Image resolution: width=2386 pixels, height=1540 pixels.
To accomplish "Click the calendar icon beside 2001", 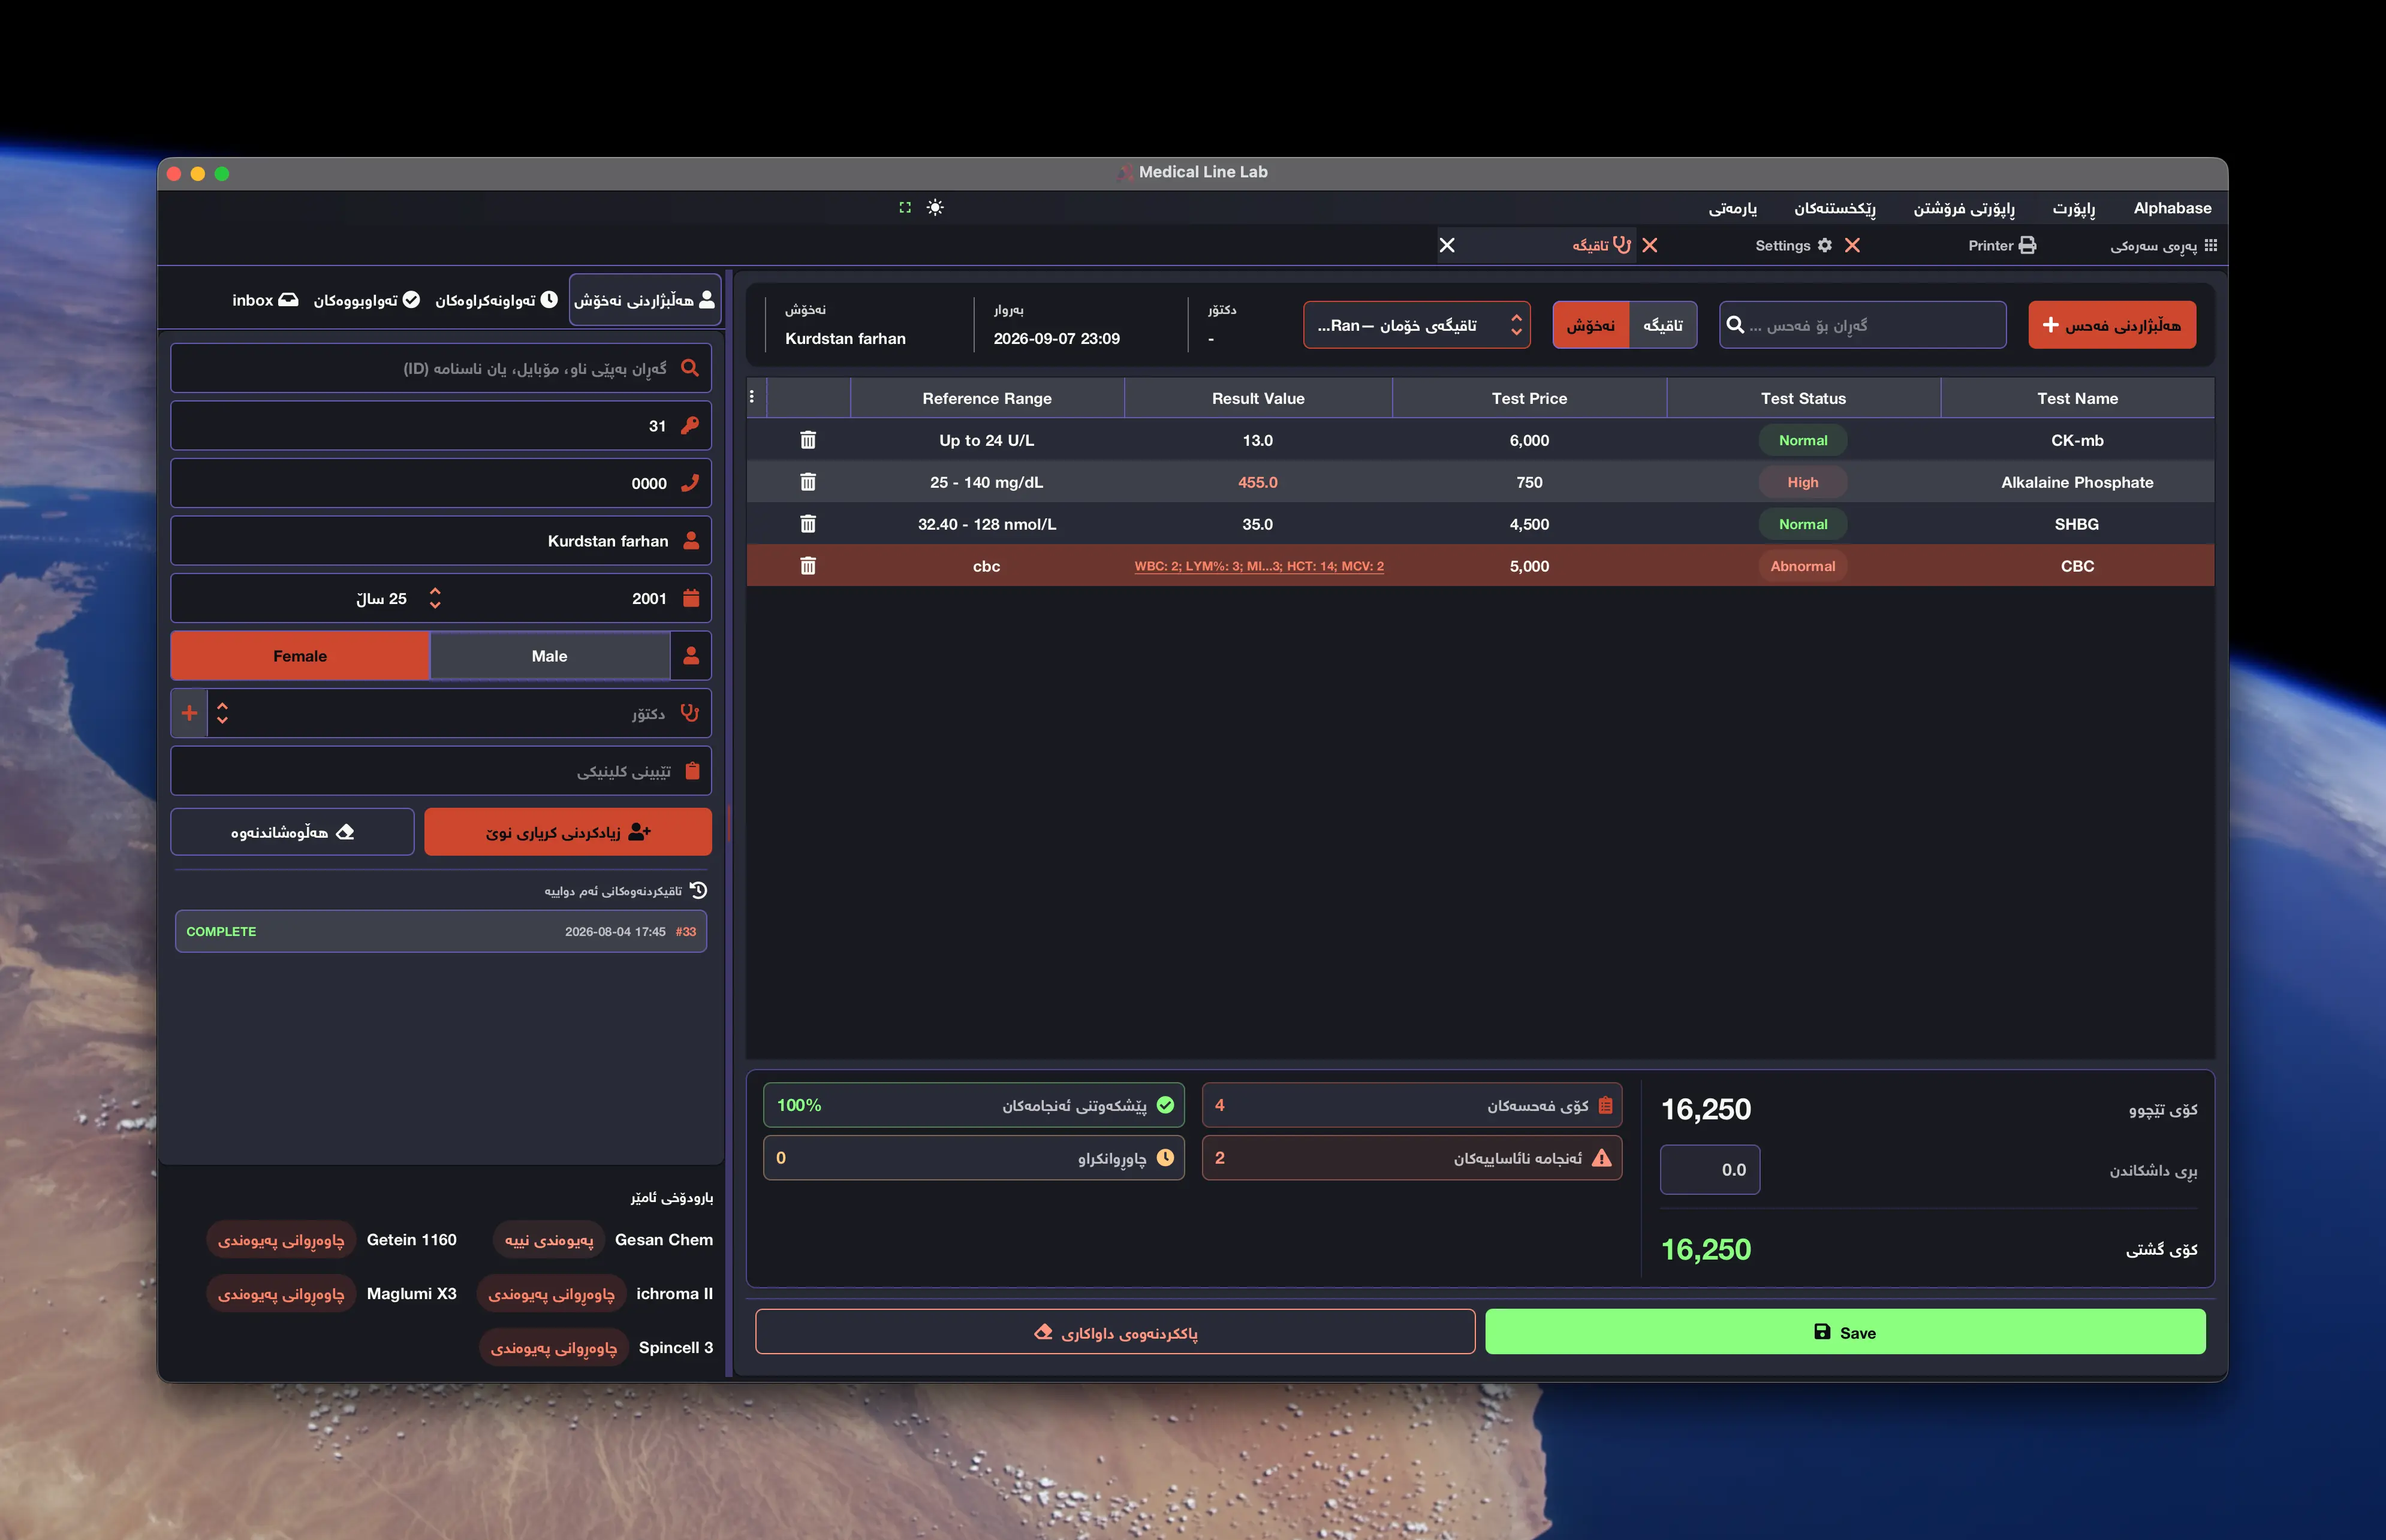I will click(x=690, y=598).
